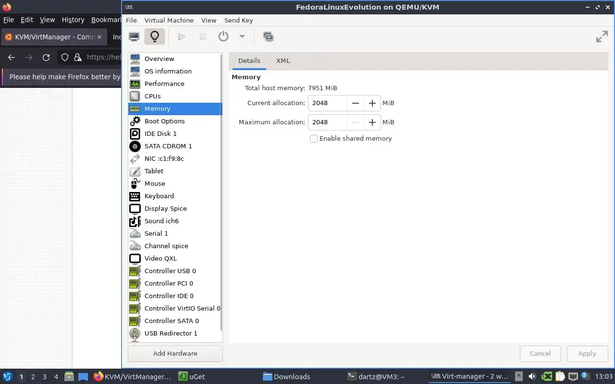615x384 pixels.
Task: Select Controller IDE 0
Action: (x=175, y=296)
